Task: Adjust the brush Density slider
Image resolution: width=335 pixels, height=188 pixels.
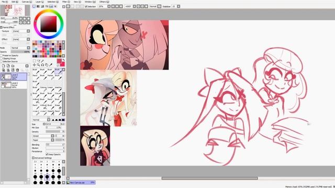Action: point(55,132)
